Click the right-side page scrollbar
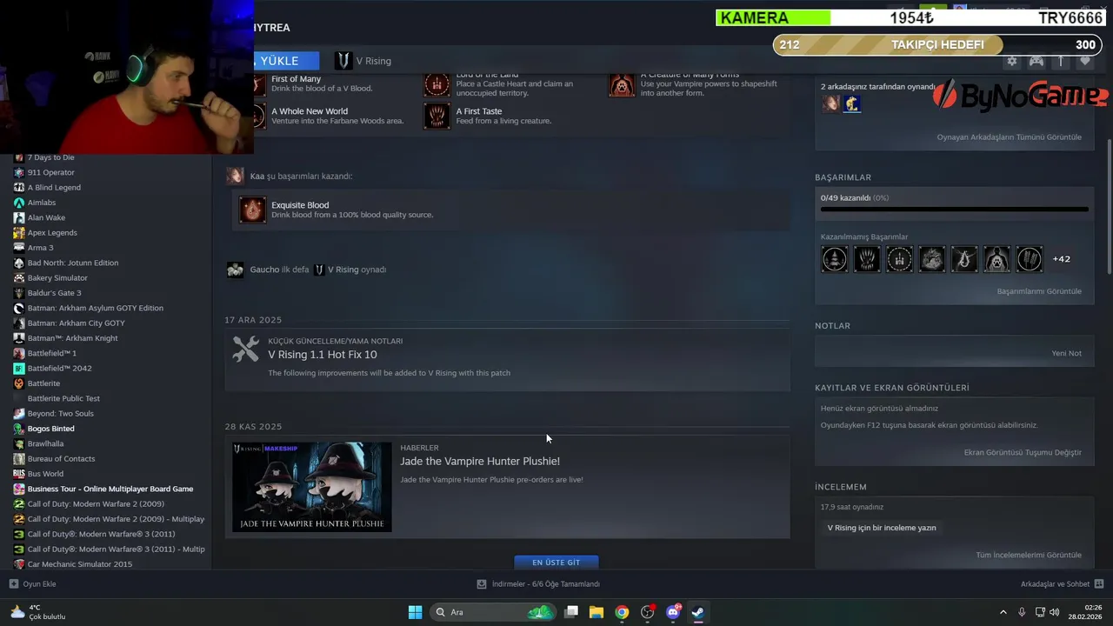 tap(1109, 207)
